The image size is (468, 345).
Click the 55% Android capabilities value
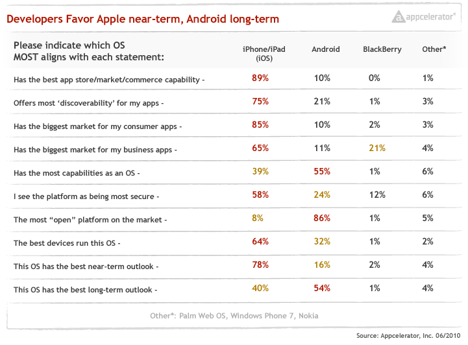point(322,172)
